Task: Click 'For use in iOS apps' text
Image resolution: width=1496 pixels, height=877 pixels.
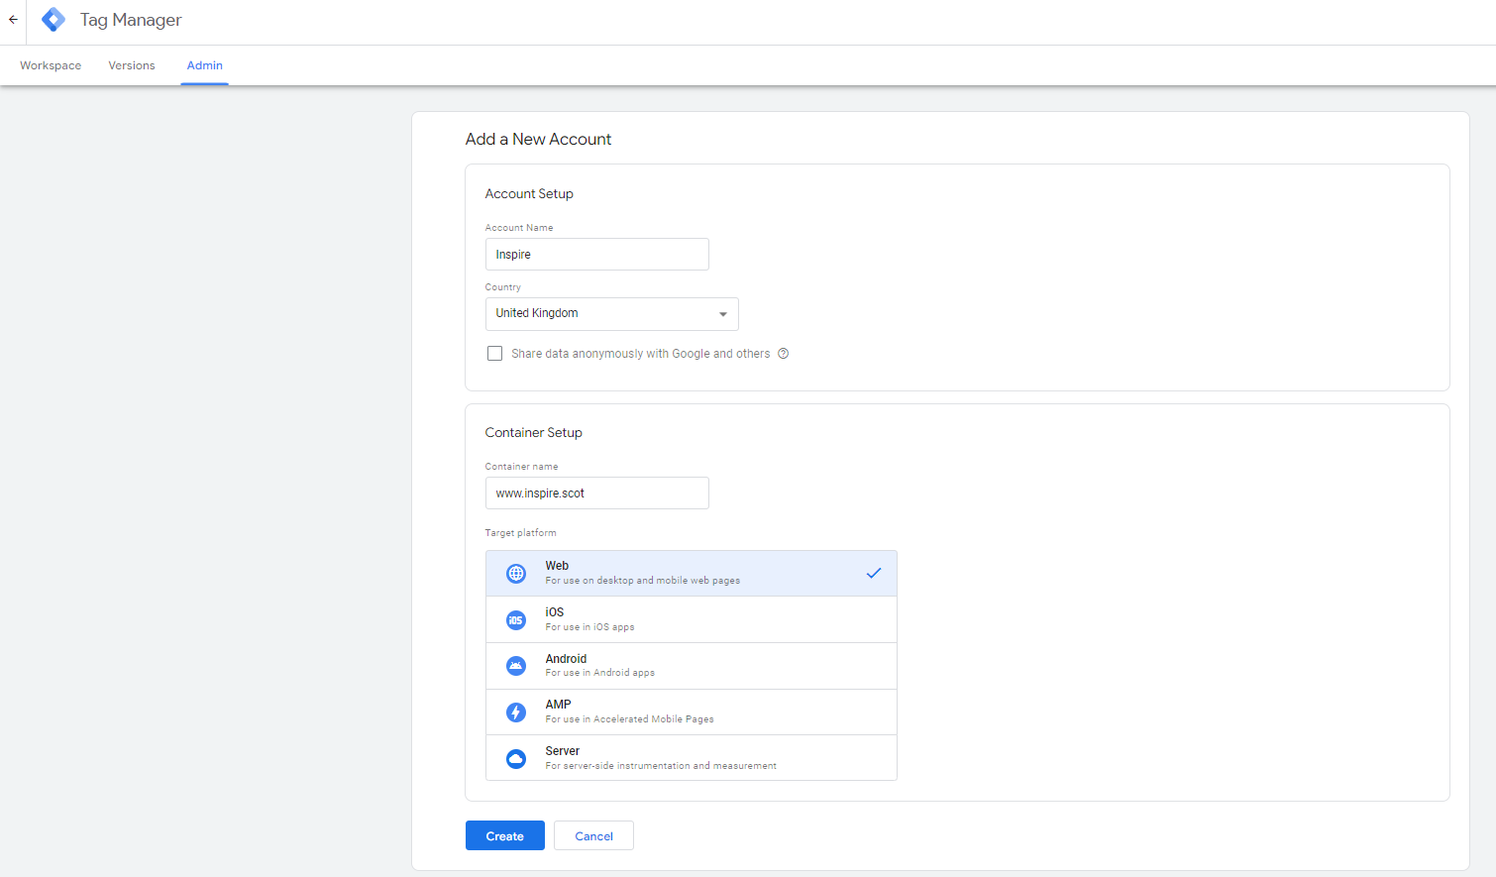Action: (x=589, y=627)
